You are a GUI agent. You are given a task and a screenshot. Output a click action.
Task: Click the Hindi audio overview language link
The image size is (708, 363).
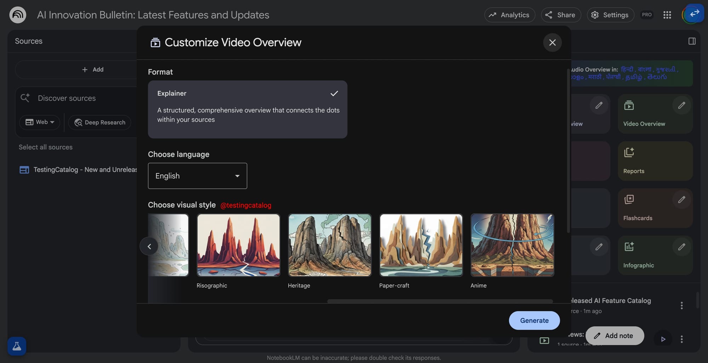coord(627,69)
